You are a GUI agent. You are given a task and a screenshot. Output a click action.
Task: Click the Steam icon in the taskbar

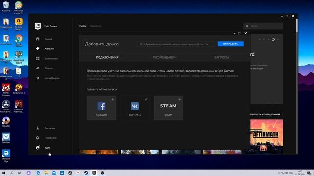pos(86,173)
